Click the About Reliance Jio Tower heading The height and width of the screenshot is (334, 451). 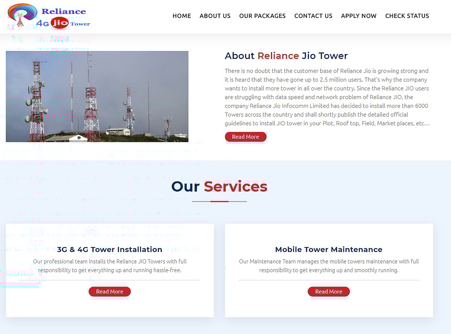286,55
